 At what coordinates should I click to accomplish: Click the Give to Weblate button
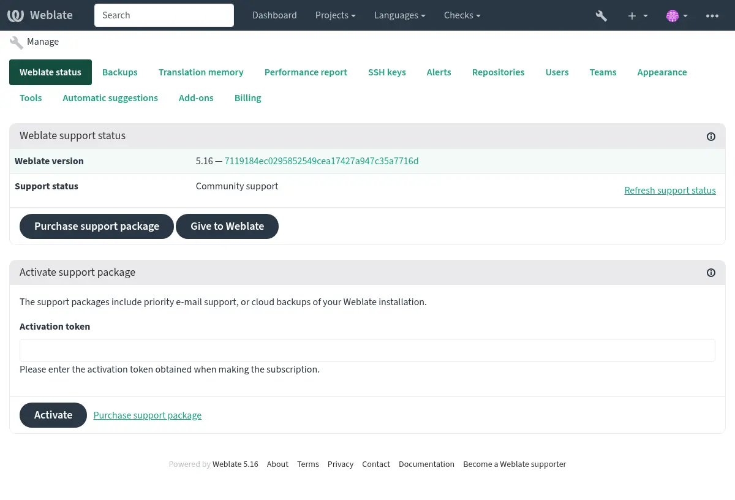[x=227, y=226]
